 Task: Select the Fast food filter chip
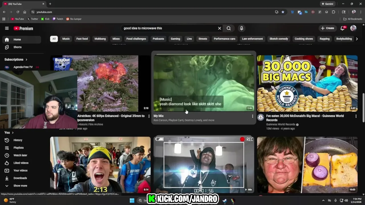(82, 39)
